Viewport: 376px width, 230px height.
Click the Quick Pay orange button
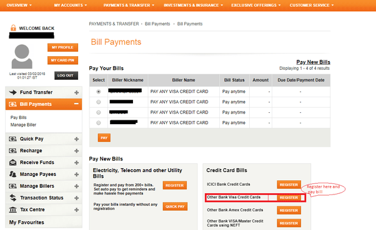tap(175, 206)
